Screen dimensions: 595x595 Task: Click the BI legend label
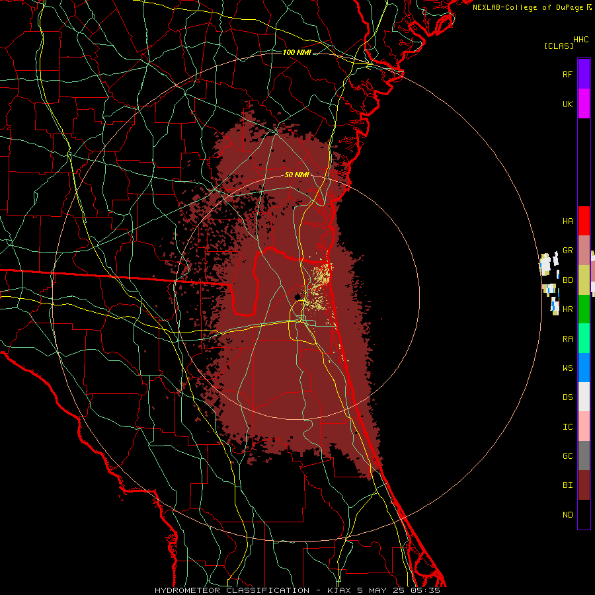click(x=567, y=485)
